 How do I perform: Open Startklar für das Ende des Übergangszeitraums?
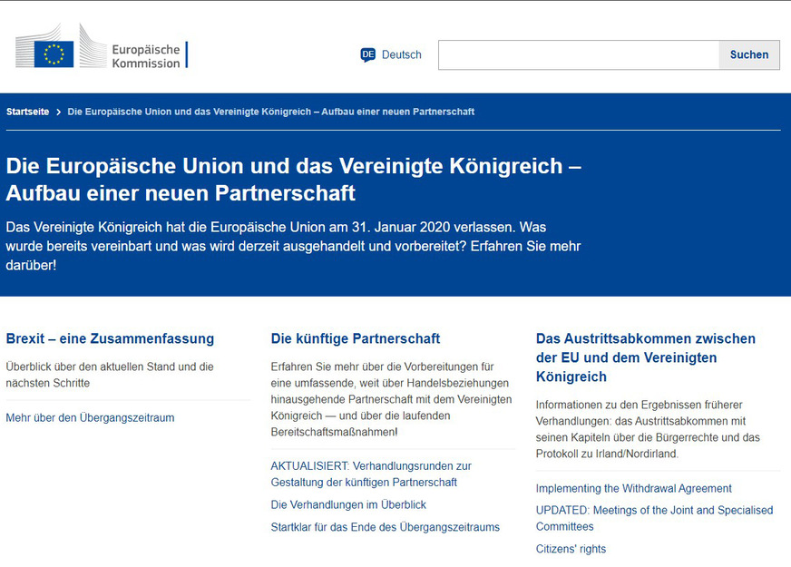tap(385, 527)
